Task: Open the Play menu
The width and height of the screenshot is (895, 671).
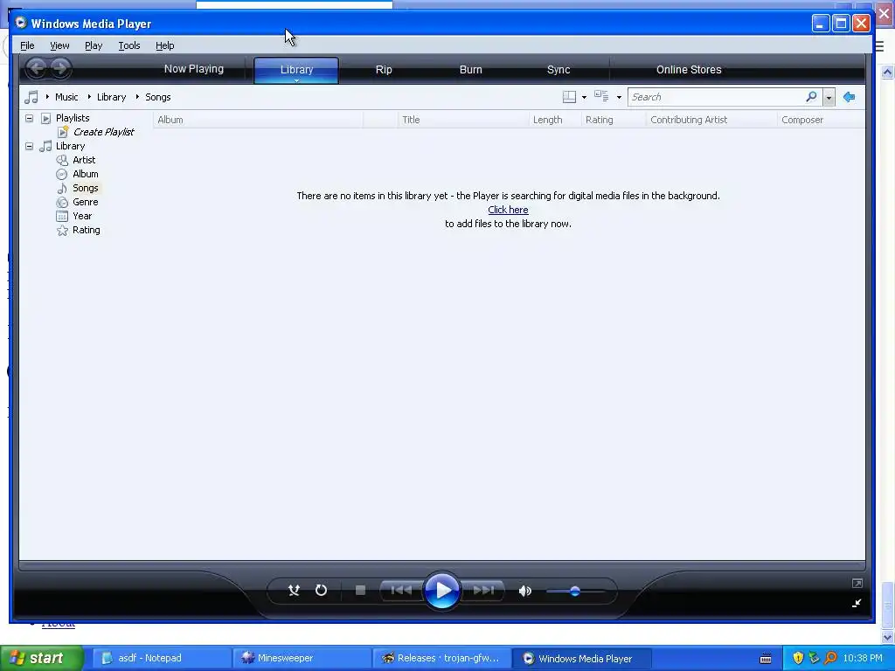Action: (x=94, y=45)
